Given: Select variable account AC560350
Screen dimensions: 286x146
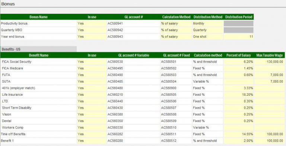Looking at the screenshot, I should point(133,121).
